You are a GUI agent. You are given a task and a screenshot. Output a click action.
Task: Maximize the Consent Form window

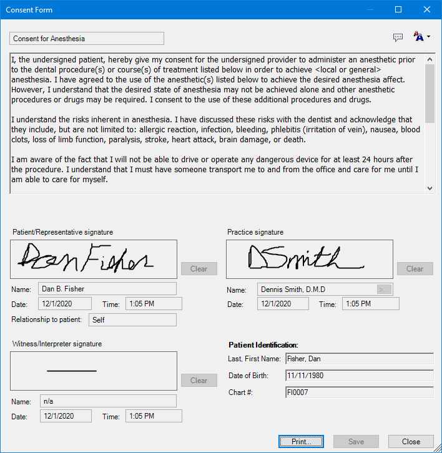(x=398, y=9)
